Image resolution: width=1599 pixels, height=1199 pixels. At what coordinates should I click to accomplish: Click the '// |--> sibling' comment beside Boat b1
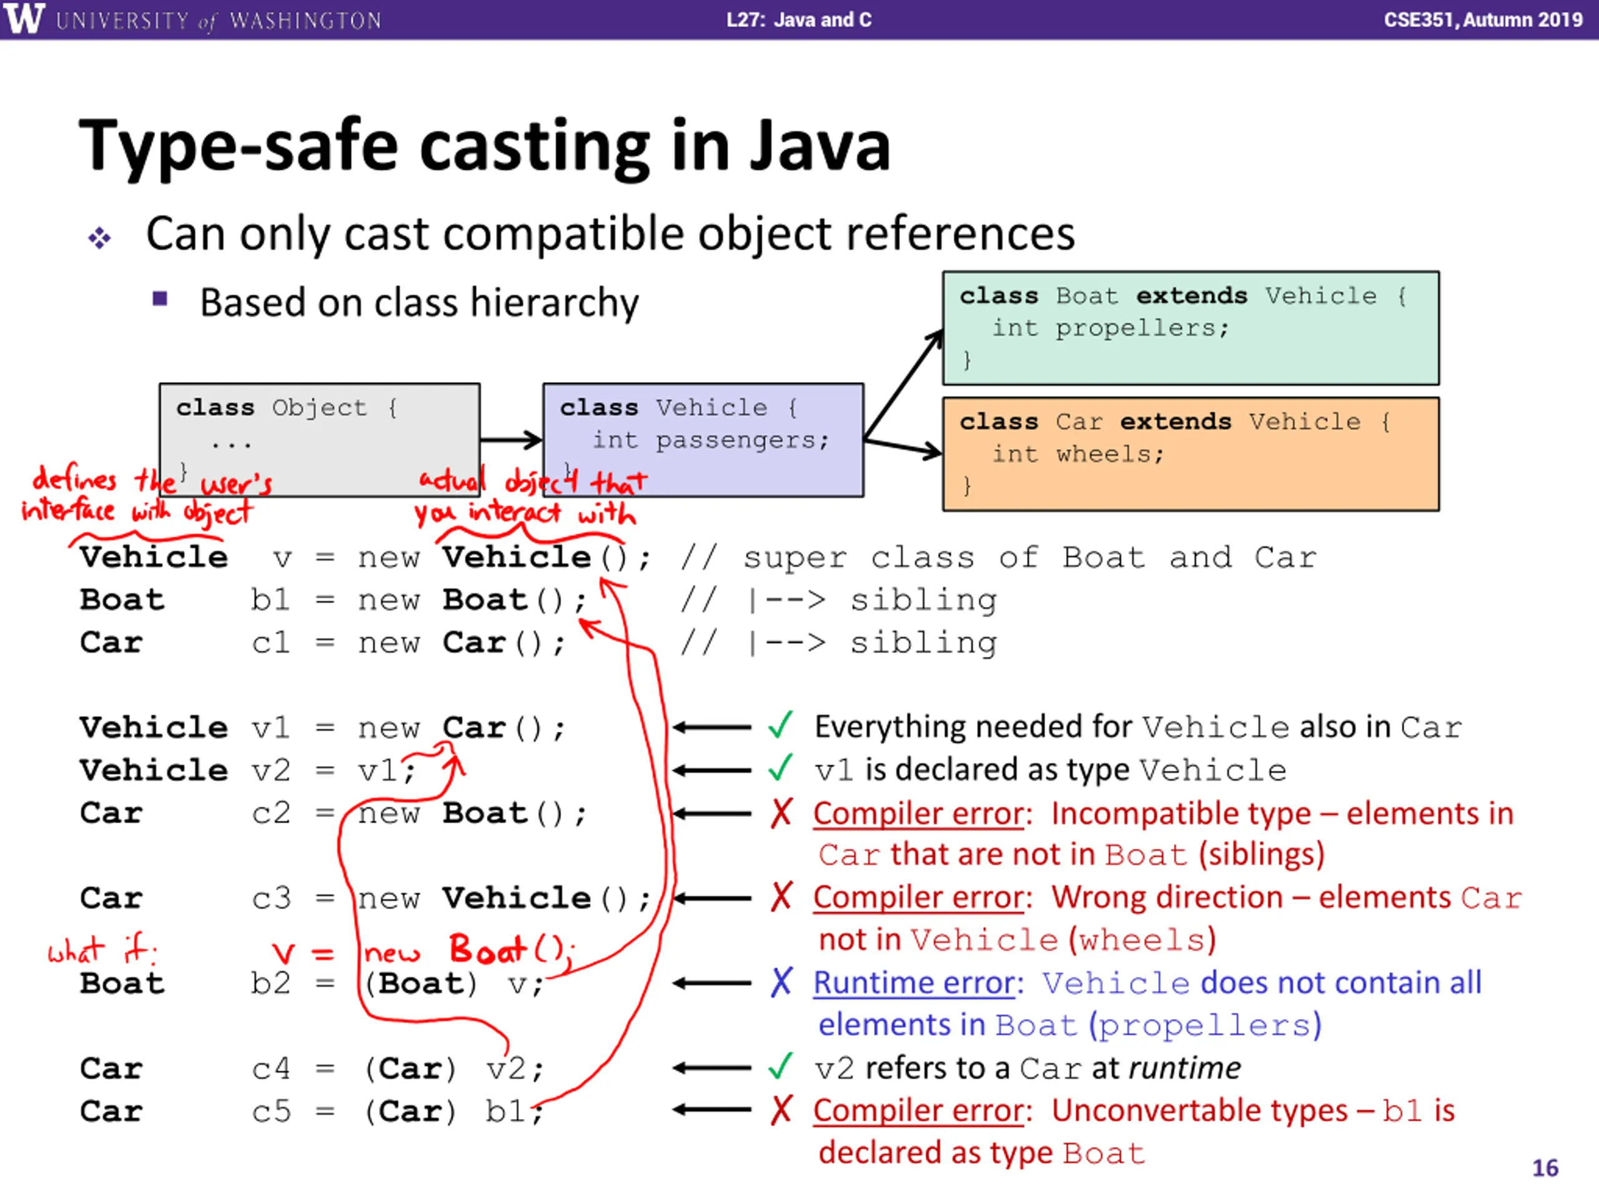(838, 601)
